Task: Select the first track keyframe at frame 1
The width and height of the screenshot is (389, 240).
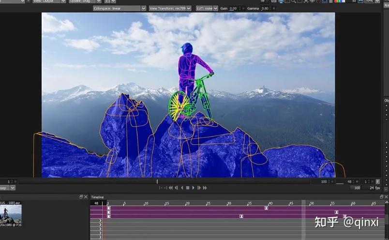Action: click(109, 208)
